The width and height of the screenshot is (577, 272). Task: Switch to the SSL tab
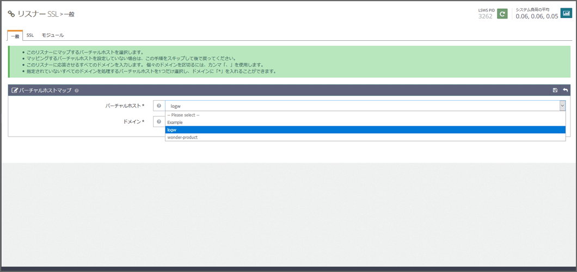click(x=30, y=35)
